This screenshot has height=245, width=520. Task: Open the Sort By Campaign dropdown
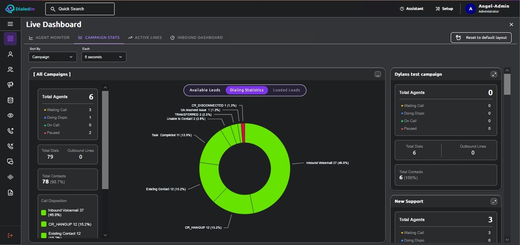point(53,57)
